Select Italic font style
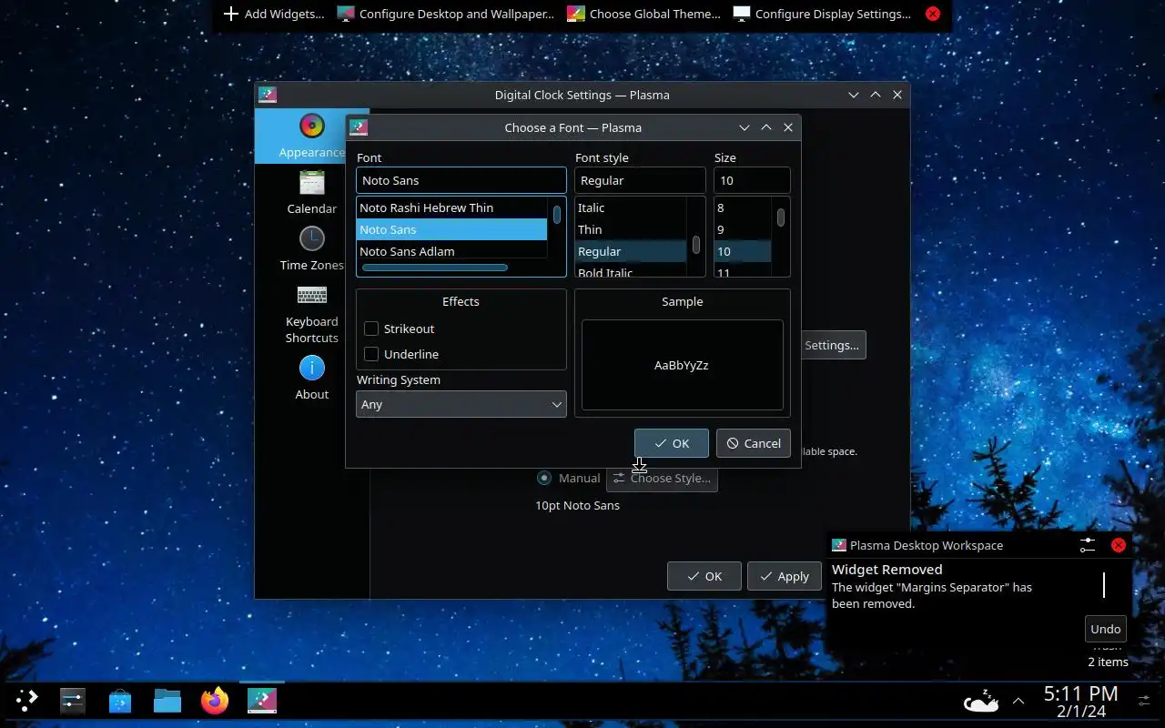Screen dimensions: 1165x728 [631, 207]
